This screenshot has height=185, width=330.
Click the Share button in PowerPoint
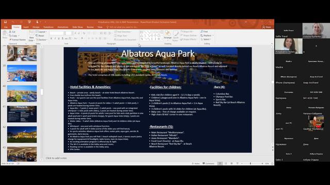[267, 27]
